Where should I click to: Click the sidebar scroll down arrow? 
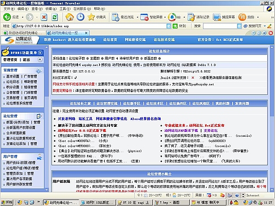click(47, 190)
